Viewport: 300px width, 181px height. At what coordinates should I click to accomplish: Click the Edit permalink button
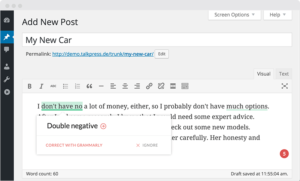pos(162,54)
